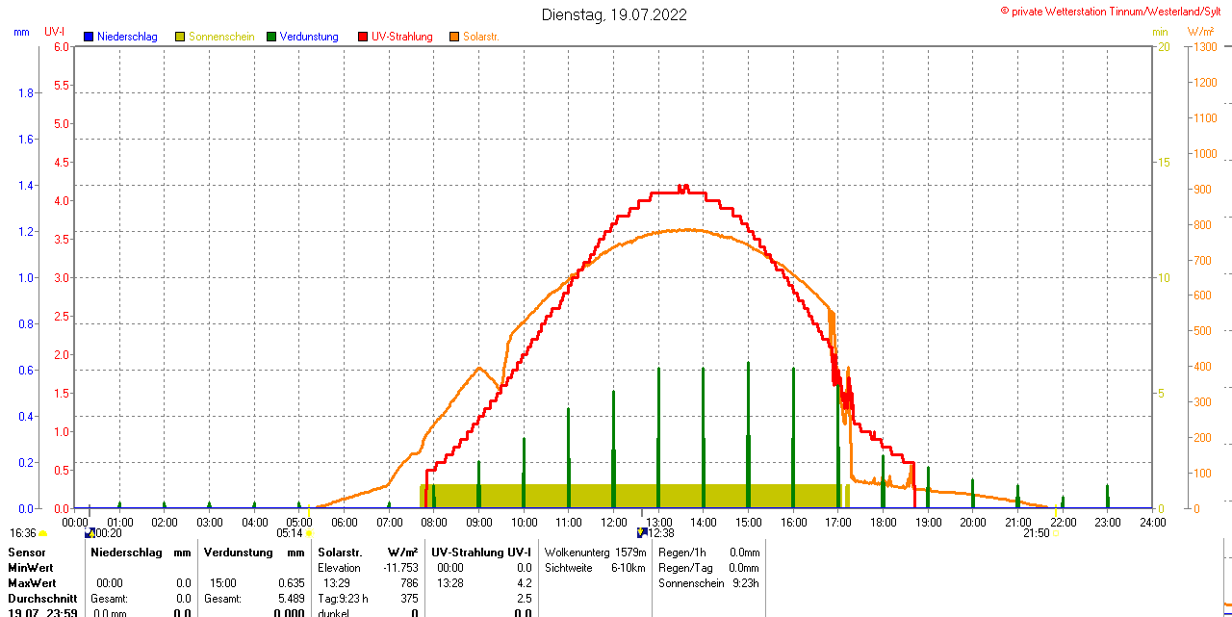Click the Niederschlag legend label
Image resolution: width=1232 pixels, height=617 pixels.
(127, 37)
